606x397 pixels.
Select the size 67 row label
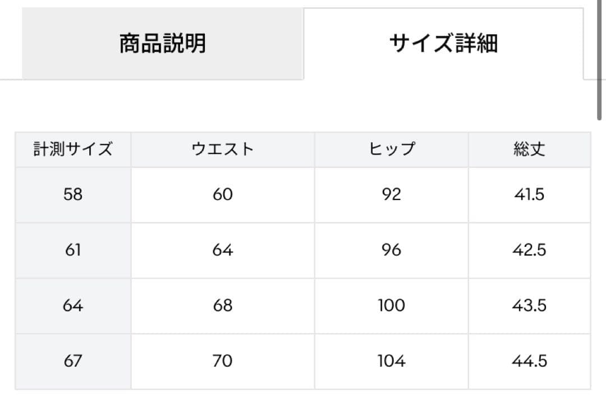pyautogui.click(x=72, y=361)
